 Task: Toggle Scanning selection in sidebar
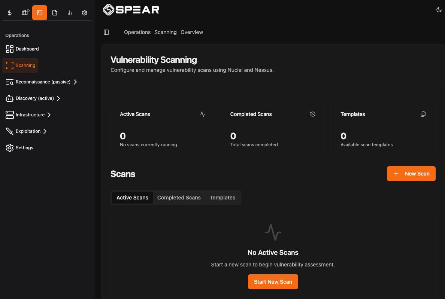tap(20, 65)
